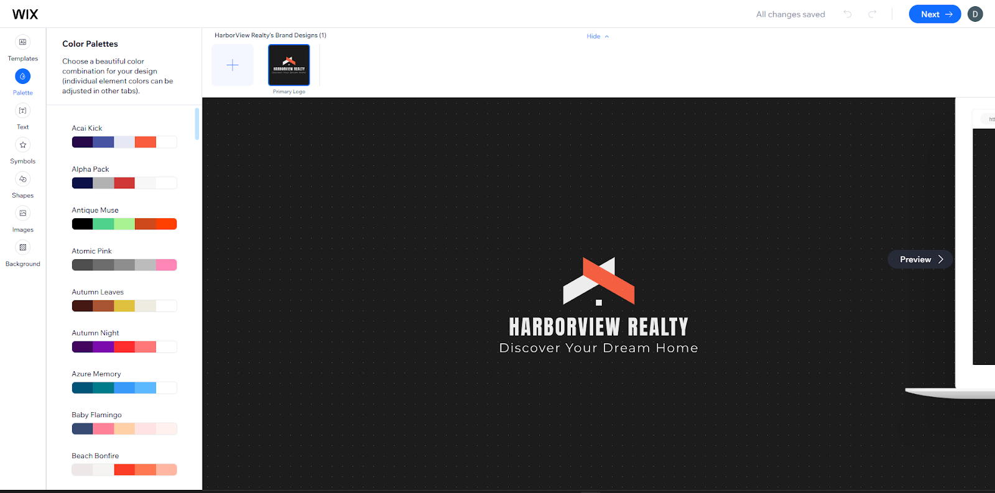This screenshot has height=493, width=995.
Task: Open the Images sidebar tool
Action: [x=22, y=219]
